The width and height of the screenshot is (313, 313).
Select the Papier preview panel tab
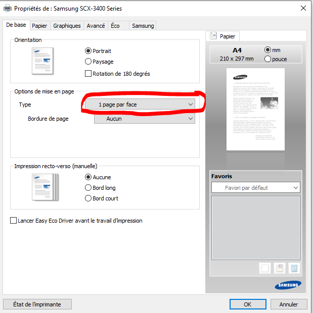point(222,36)
